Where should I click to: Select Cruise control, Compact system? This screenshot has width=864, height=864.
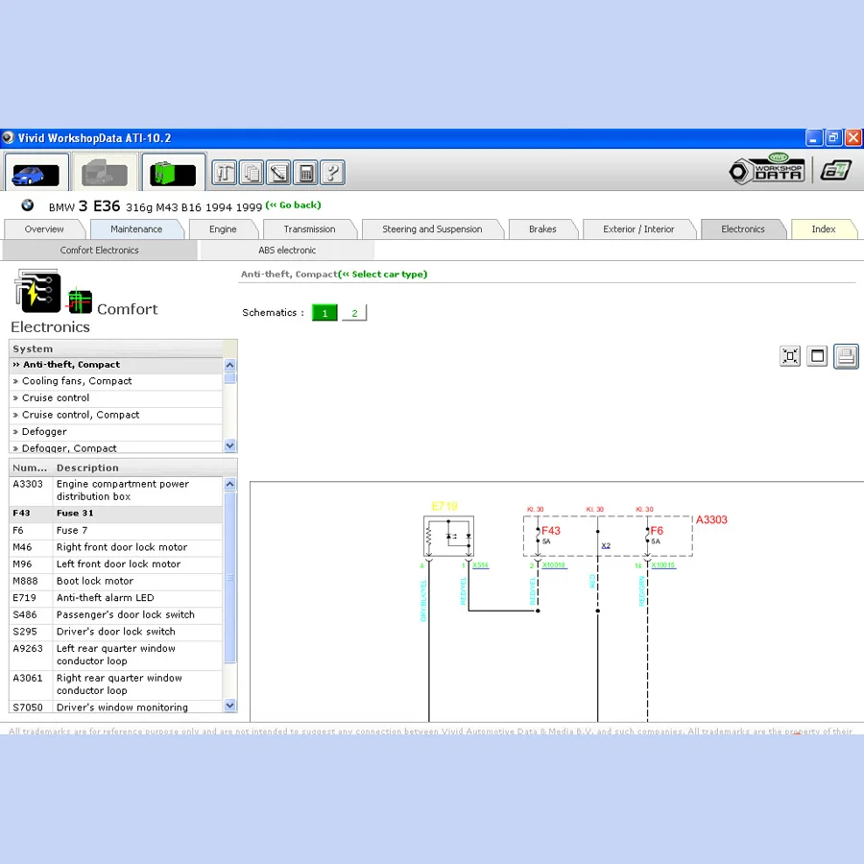point(116,415)
